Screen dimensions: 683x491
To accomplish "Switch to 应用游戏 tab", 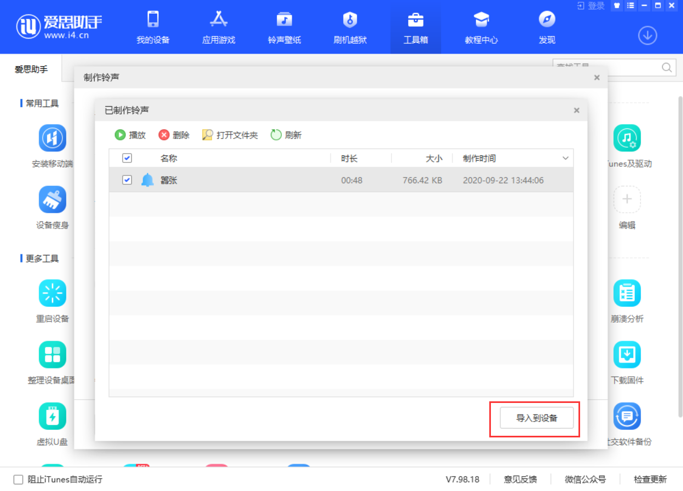I will [218, 27].
